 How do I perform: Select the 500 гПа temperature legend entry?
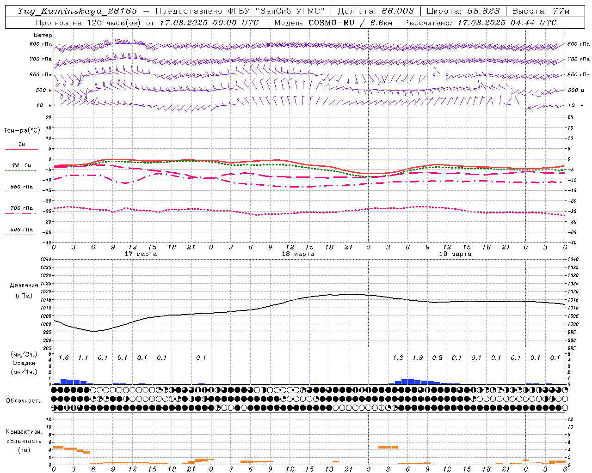pyautogui.click(x=21, y=230)
